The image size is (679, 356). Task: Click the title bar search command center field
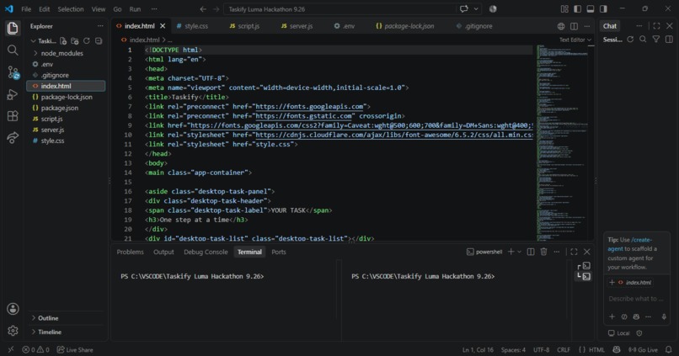click(x=339, y=9)
